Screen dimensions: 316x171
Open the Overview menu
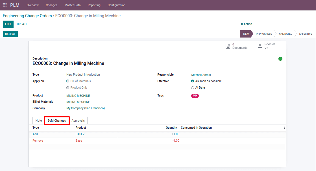[33, 5]
